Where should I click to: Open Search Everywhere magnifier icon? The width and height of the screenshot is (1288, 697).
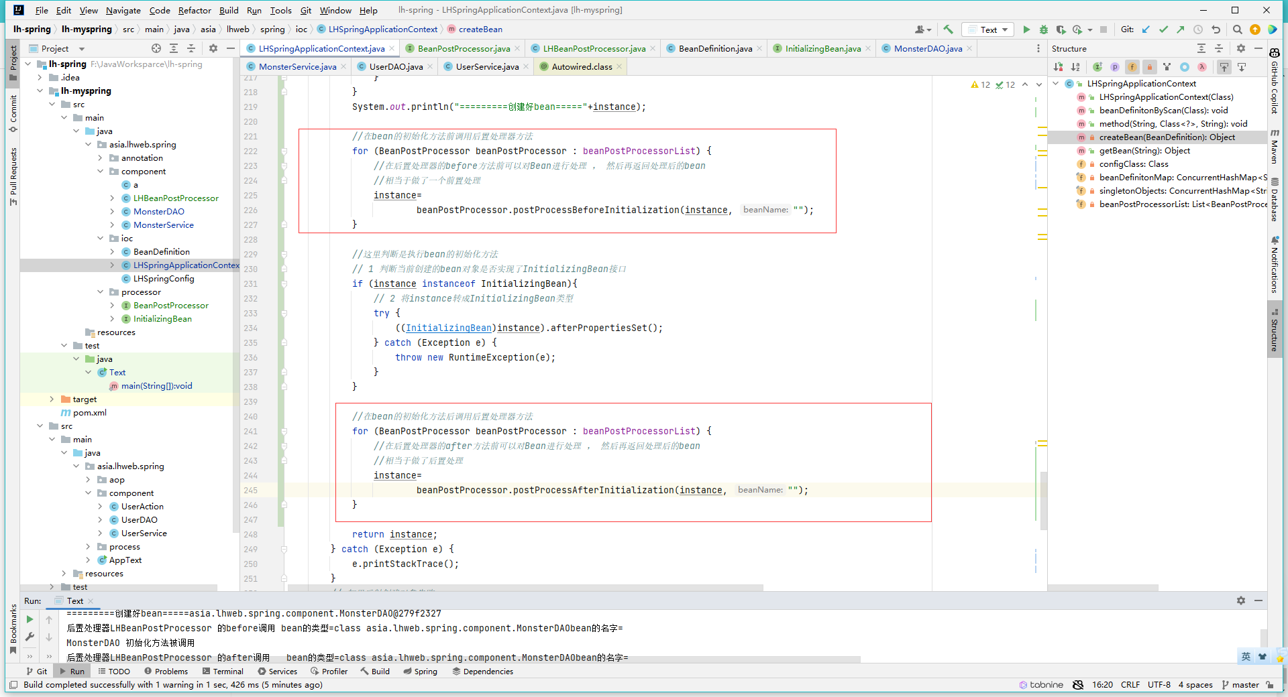[1238, 29]
